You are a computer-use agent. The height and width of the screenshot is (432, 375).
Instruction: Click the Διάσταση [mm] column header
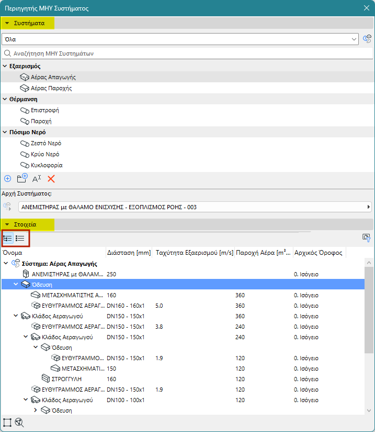(129, 253)
